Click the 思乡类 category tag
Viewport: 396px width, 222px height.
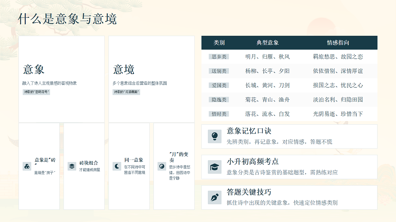219,57
